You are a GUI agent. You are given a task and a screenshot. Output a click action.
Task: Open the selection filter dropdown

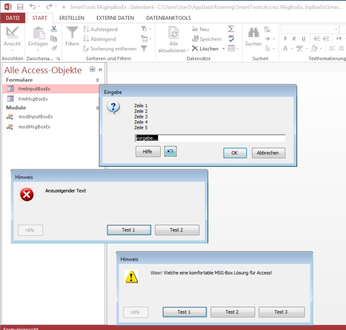click(x=146, y=29)
